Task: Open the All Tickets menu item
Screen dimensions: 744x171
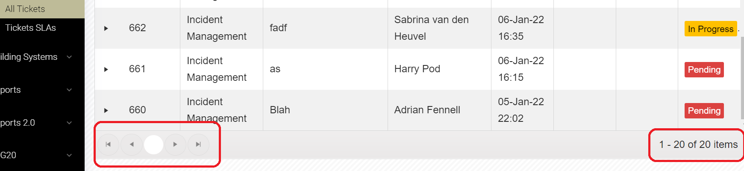Action: click(x=25, y=9)
